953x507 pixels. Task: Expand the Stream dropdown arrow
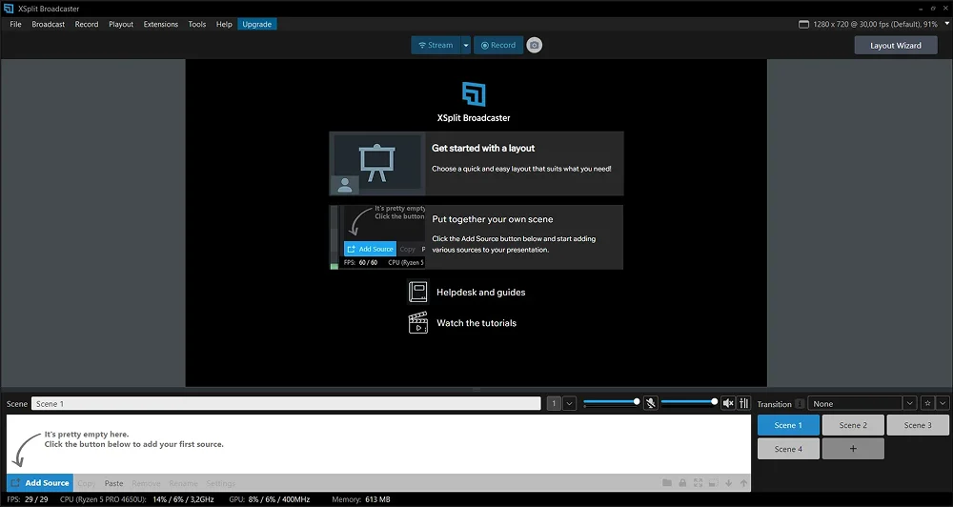(466, 45)
